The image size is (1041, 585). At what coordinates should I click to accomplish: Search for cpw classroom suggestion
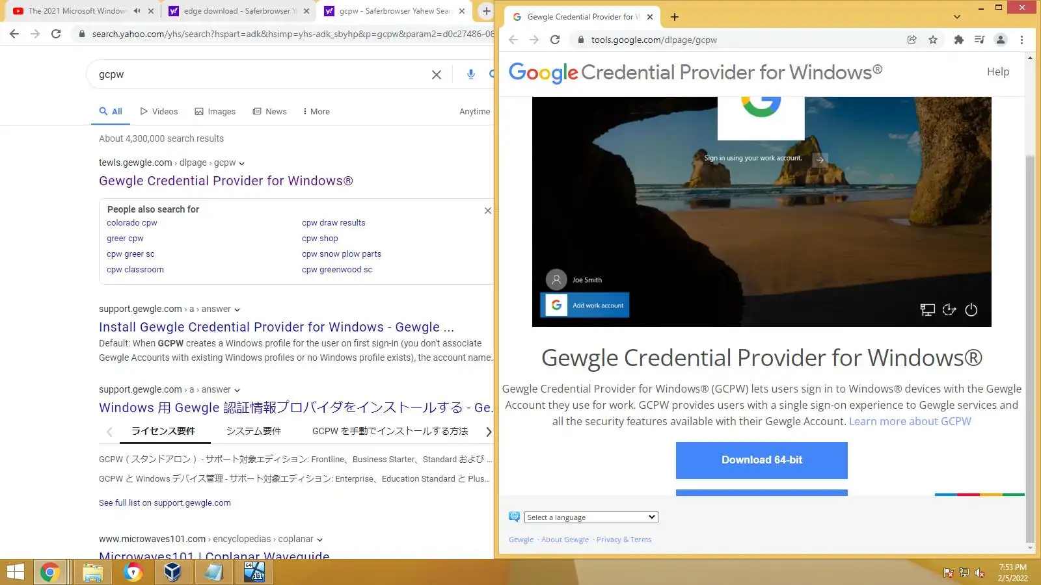pos(135,270)
